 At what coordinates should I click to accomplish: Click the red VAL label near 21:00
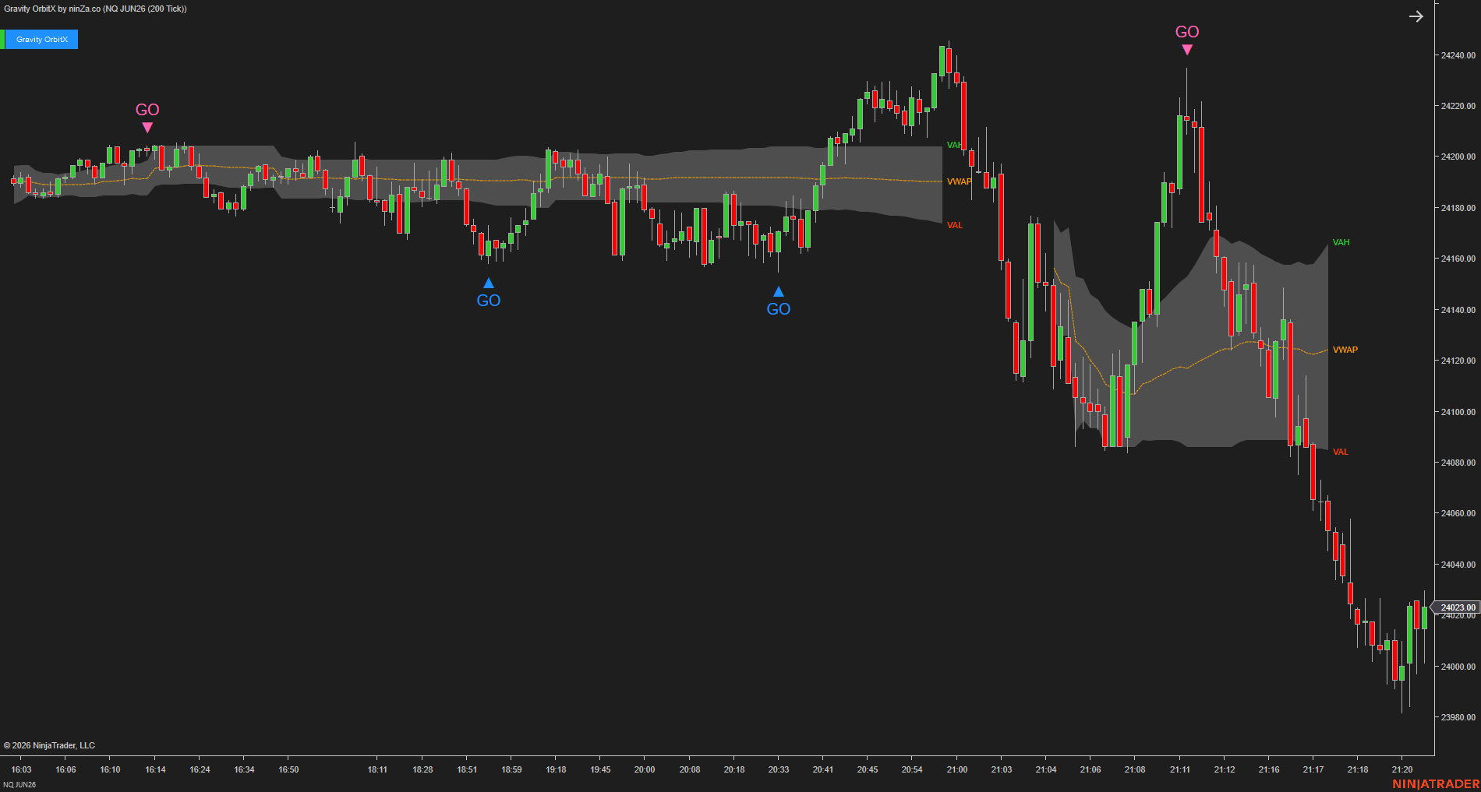point(955,225)
